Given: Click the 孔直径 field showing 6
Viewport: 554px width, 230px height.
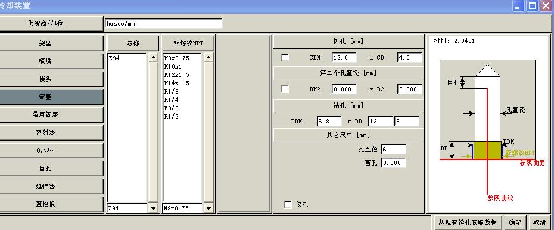Looking at the screenshot, I should pos(394,150).
